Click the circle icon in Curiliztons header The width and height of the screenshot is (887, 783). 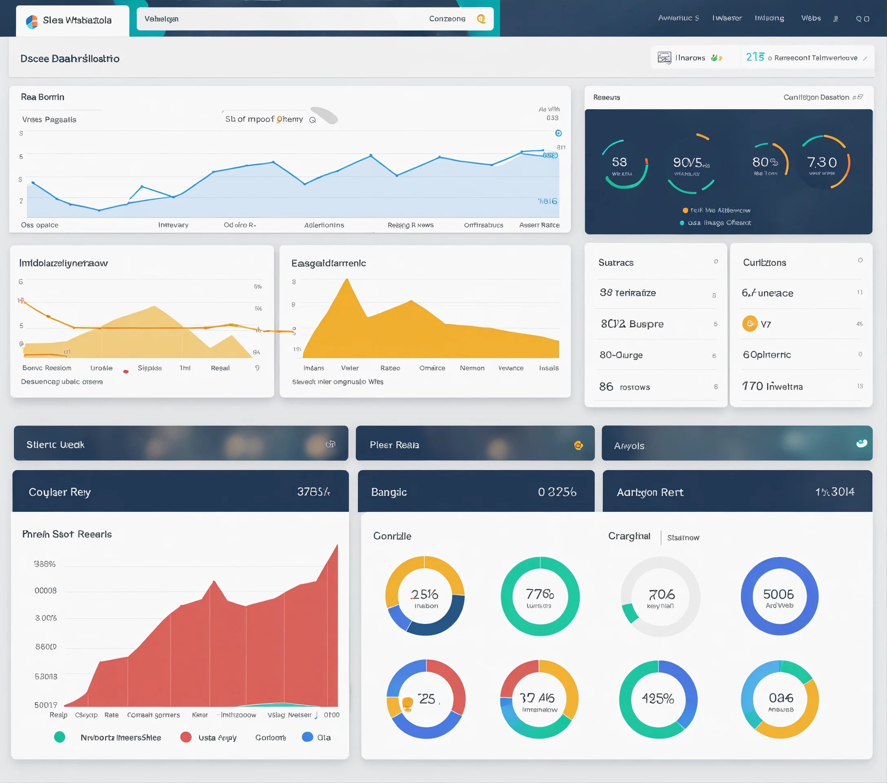click(860, 260)
